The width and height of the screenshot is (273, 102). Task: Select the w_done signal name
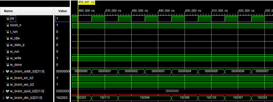point(15,65)
